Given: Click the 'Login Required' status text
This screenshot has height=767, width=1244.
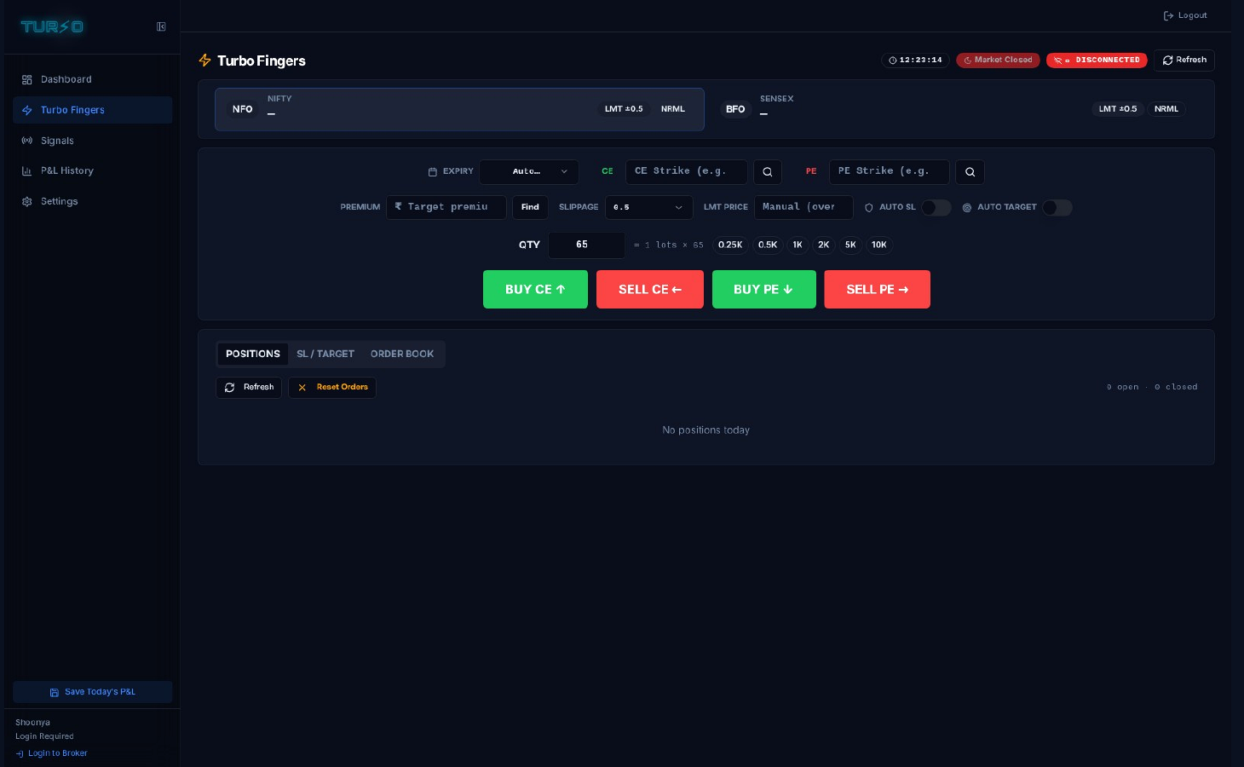Looking at the screenshot, I should click(44, 736).
